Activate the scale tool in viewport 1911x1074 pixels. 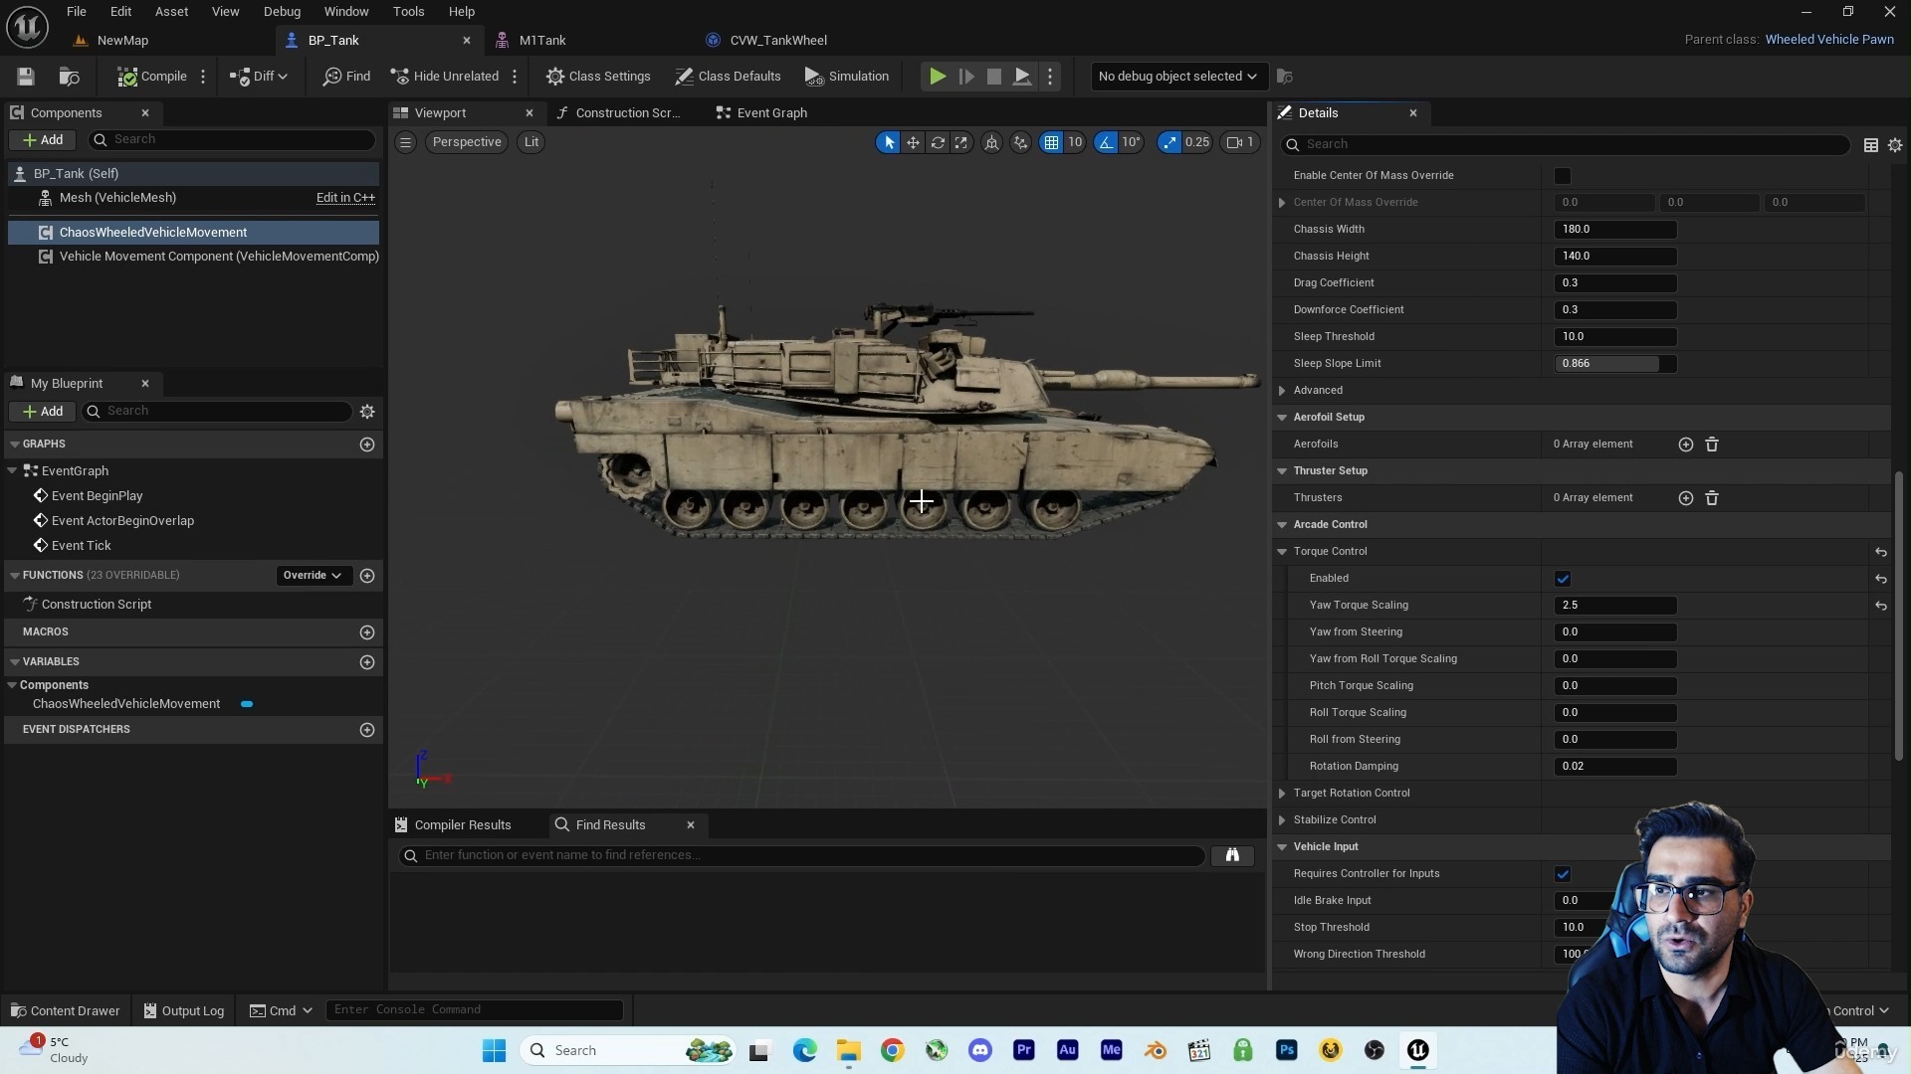click(x=961, y=143)
